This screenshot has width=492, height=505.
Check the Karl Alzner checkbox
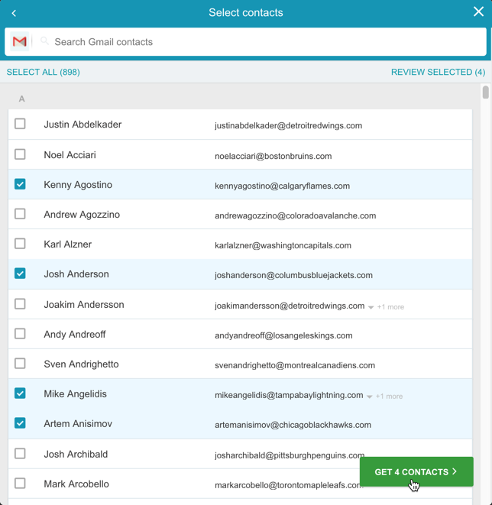coord(20,244)
